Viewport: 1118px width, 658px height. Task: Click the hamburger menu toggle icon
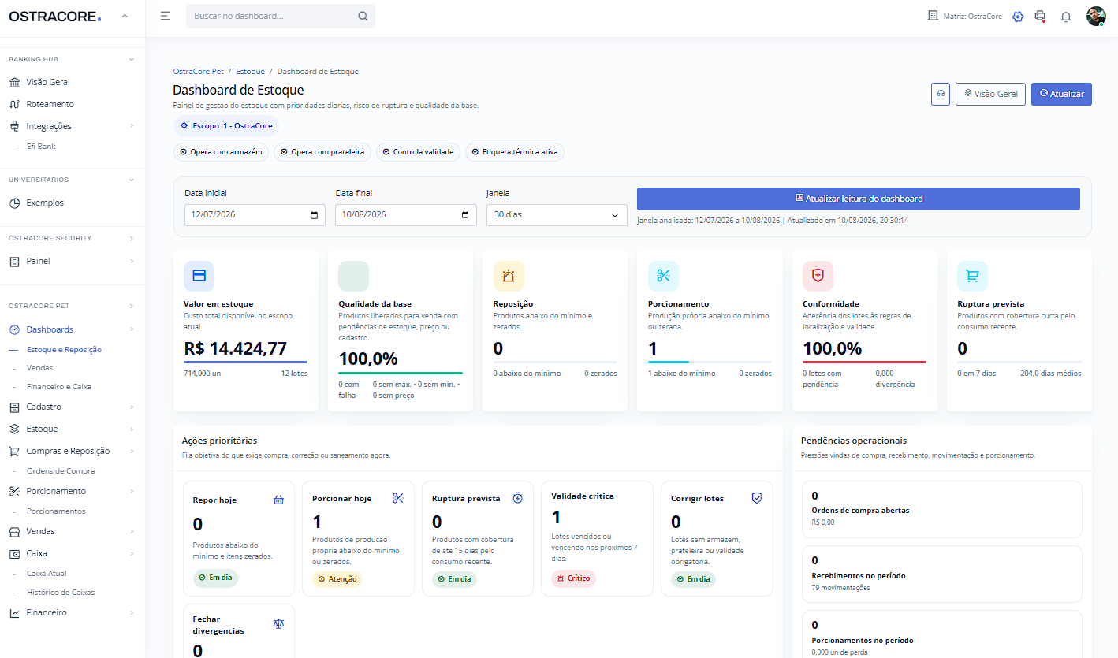(x=166, y=16)
